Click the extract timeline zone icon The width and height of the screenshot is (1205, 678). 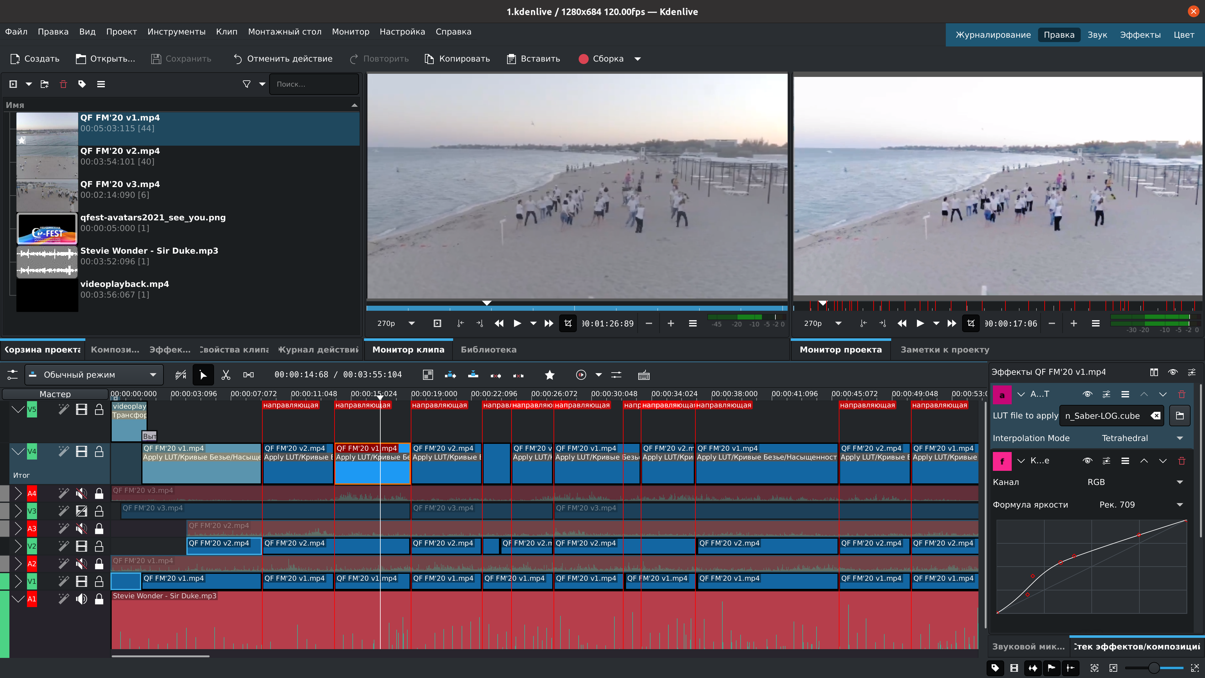pyautogui.click(x=496, y=375)
